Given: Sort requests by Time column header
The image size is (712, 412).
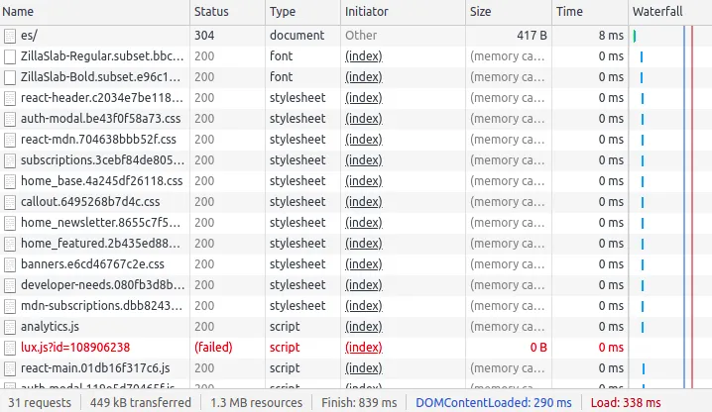Looking at the screenshot, I should [x=569, y=12].
